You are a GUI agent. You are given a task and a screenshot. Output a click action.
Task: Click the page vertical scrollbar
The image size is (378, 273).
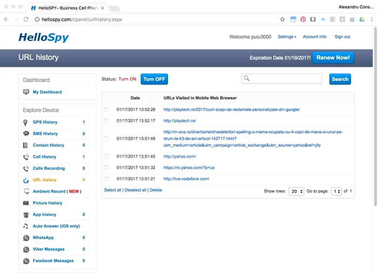pyautogui.click(x=375, y=117)
